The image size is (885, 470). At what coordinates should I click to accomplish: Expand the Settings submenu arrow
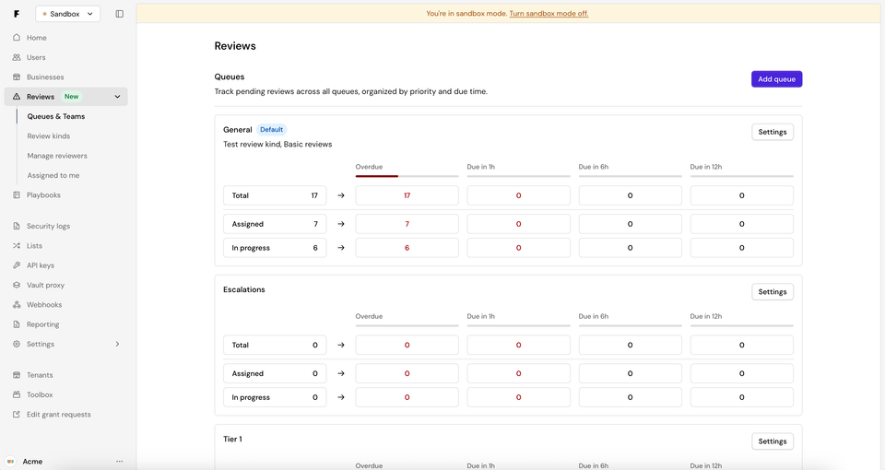tap(117, 345)
